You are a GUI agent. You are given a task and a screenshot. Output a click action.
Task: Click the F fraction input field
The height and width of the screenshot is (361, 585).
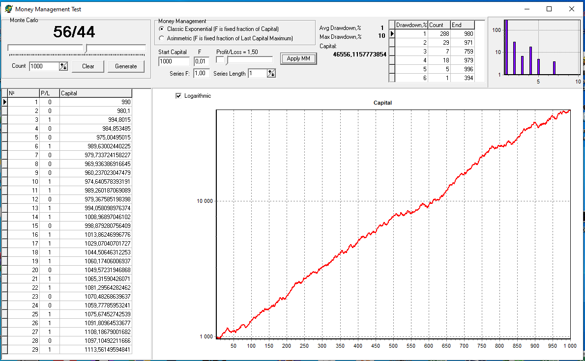tap(202, 61)
